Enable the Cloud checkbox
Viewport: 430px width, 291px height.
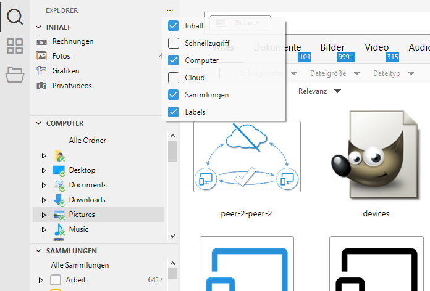point(174,78)
